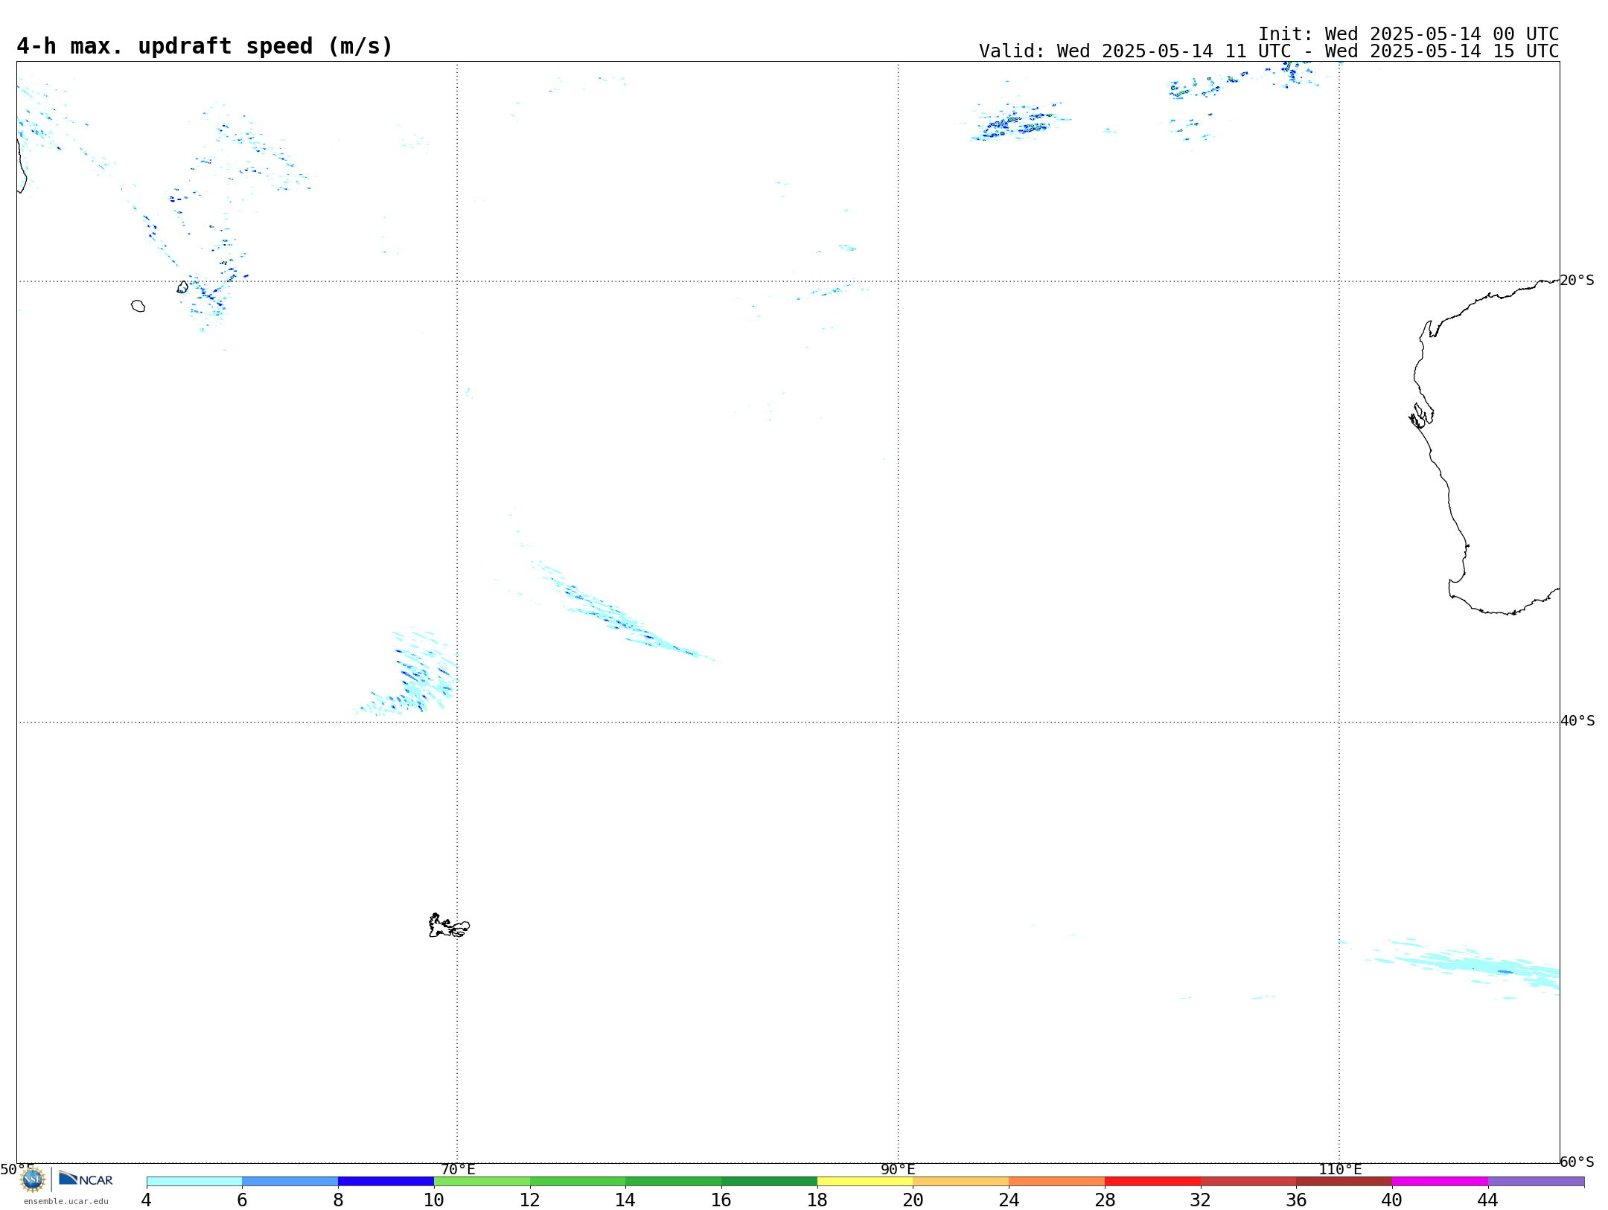
Task: Click the ensemble.ucar.edu text
Action: coord(66,1201)
